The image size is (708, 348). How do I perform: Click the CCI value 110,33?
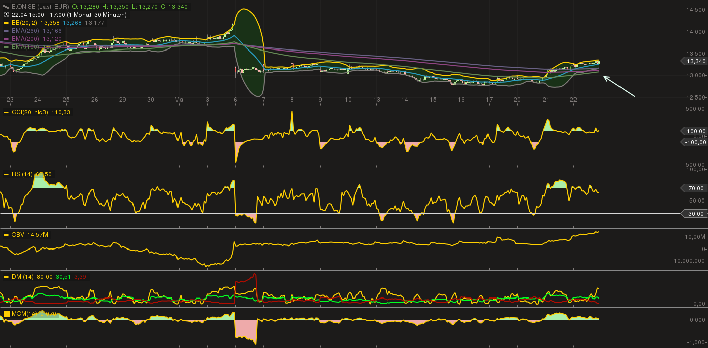pos(61,112)
